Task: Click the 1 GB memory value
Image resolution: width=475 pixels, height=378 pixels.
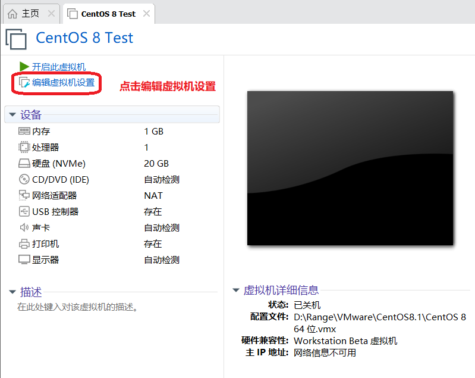Action: [154, 132]
